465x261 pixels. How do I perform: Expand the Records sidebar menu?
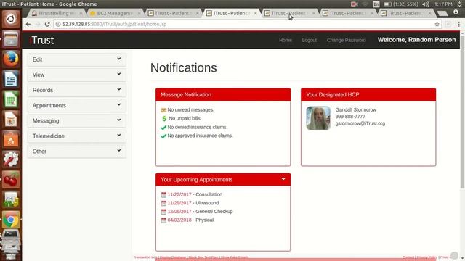point(76,90)
